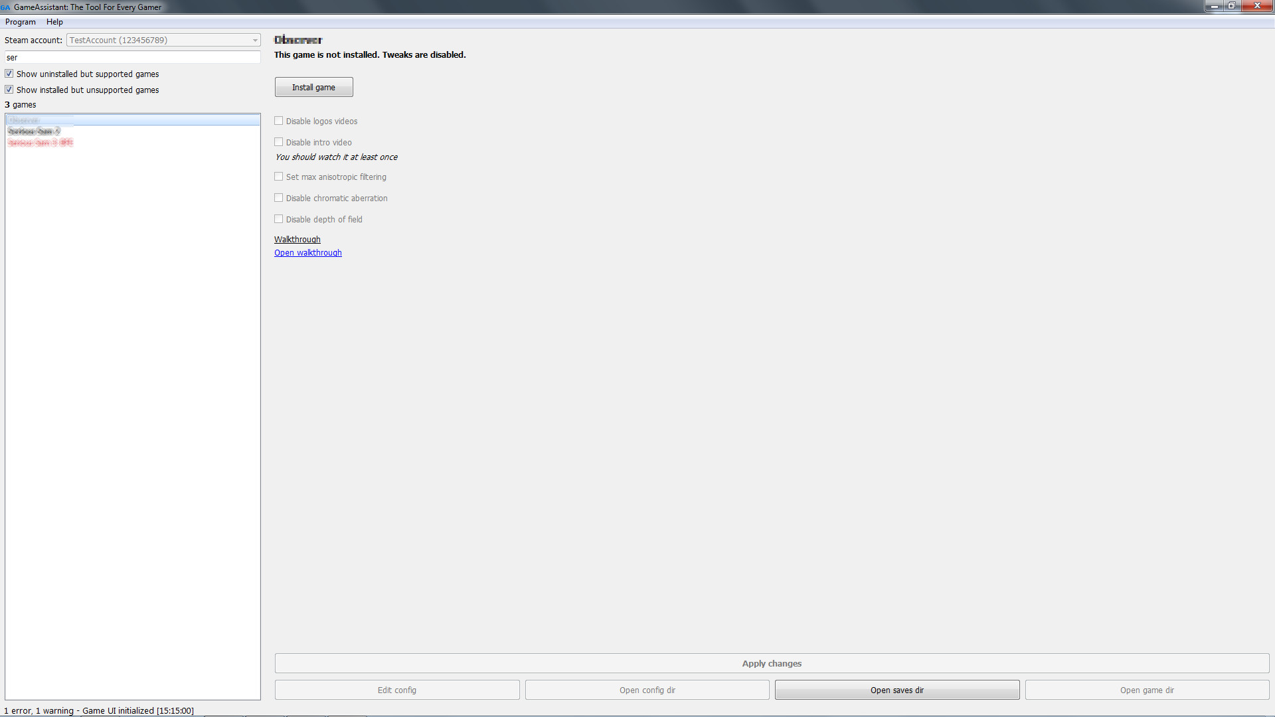Open the Program menu
The image size is (1275, 717).
click(20, 22)
